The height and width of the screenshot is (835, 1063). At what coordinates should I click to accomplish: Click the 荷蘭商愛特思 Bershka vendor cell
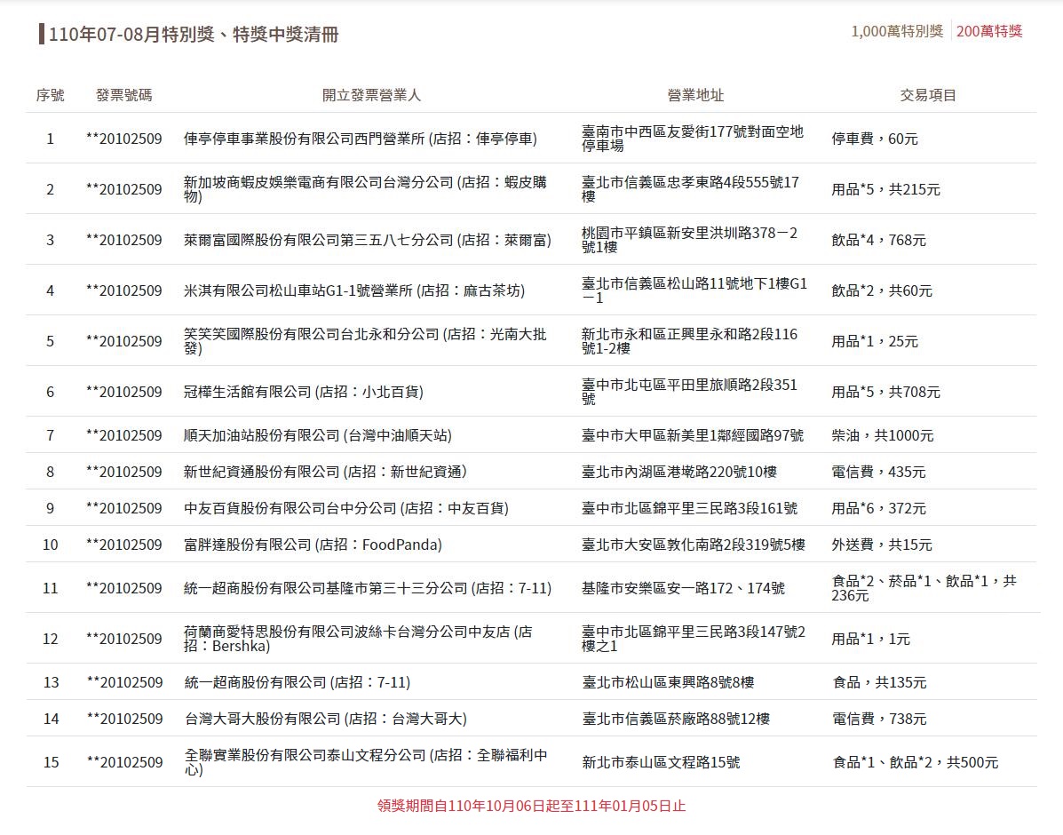point(359,639)
